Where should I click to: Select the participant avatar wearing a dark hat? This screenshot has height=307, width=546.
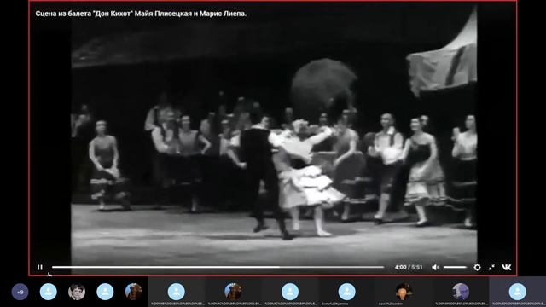click(x=404, y=292)
